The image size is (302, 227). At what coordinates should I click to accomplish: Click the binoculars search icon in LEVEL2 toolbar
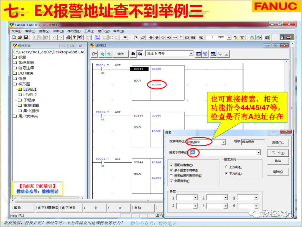tap(133, 53)
